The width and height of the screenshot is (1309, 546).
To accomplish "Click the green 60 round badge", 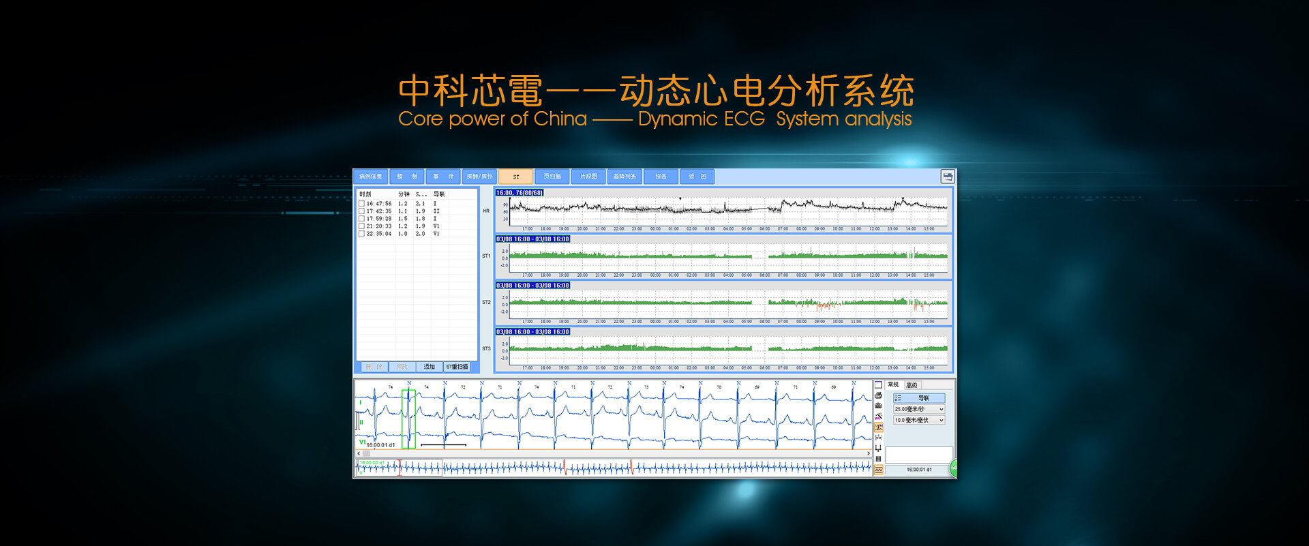I will click(954, 468).
